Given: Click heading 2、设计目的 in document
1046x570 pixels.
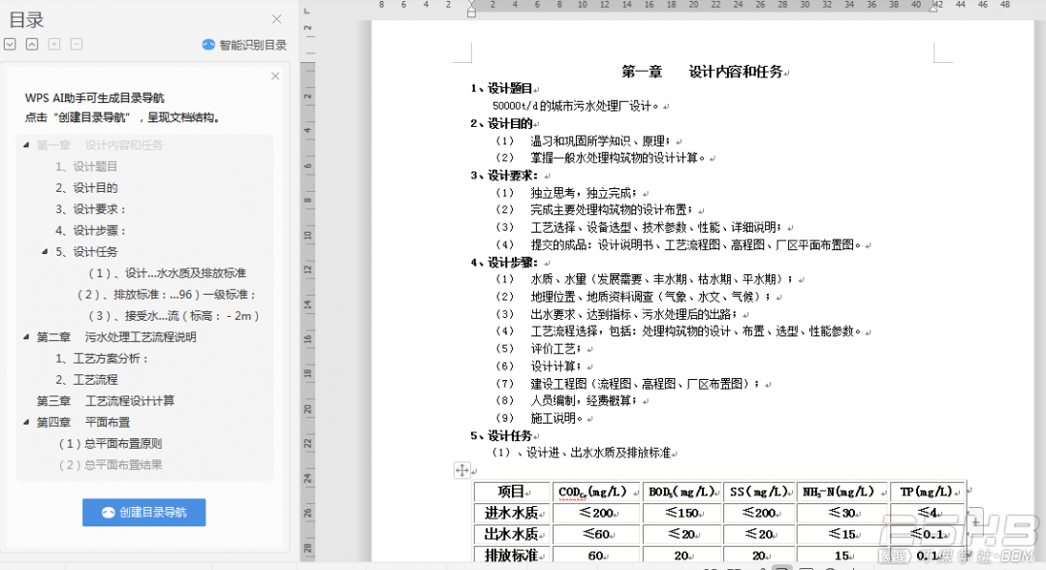Looking at the screenshot, I should point(501,123).
